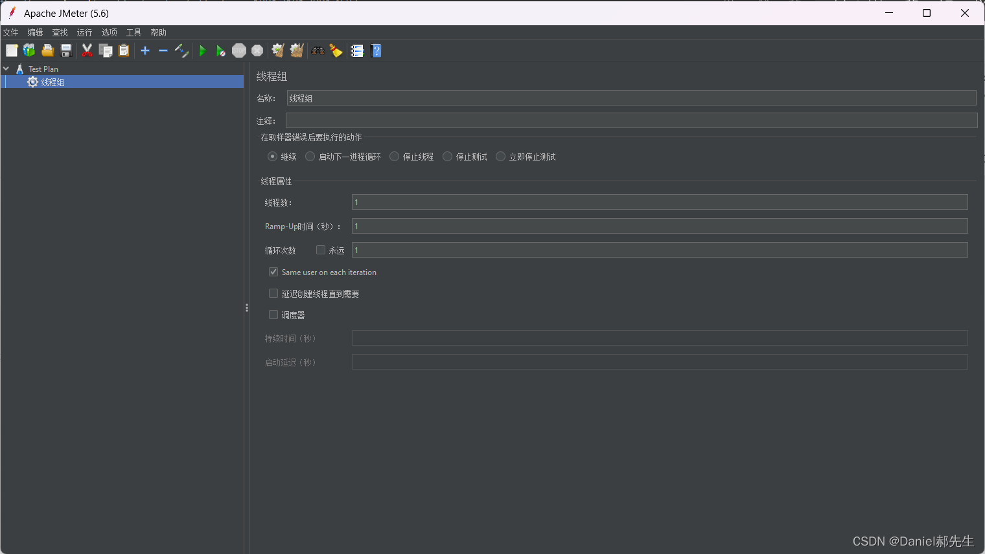This screenshot has width=985, height=554.
Task: Select the Test Plan tree label
Action: pos(43,69)
